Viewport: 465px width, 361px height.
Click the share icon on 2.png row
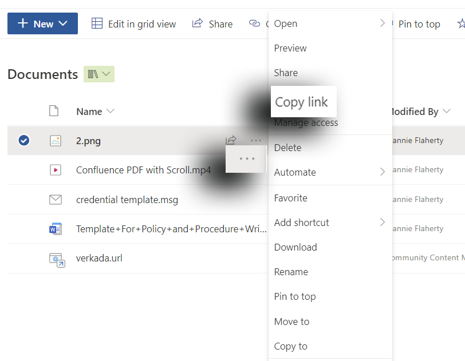coord(231,140)
